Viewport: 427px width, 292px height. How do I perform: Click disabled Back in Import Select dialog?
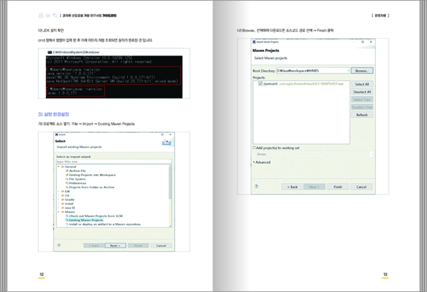[94, 246]
